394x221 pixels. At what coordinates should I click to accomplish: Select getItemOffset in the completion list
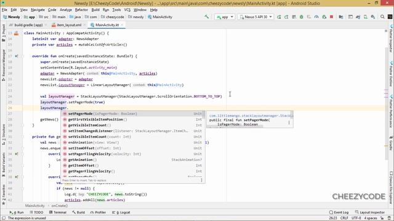click(x=133, y=166)
